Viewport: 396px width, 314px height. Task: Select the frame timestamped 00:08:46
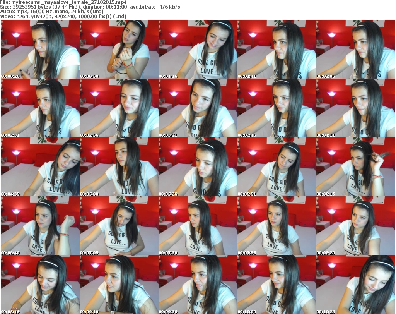[40, 285]
